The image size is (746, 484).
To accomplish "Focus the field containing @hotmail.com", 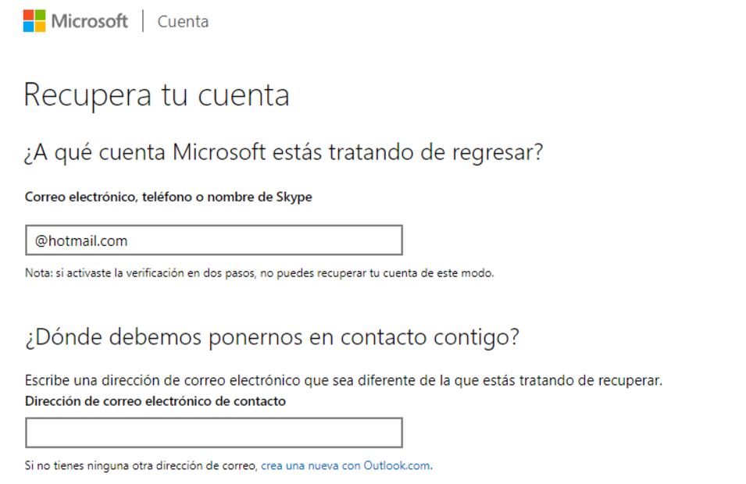I will [x=213, y=240].
